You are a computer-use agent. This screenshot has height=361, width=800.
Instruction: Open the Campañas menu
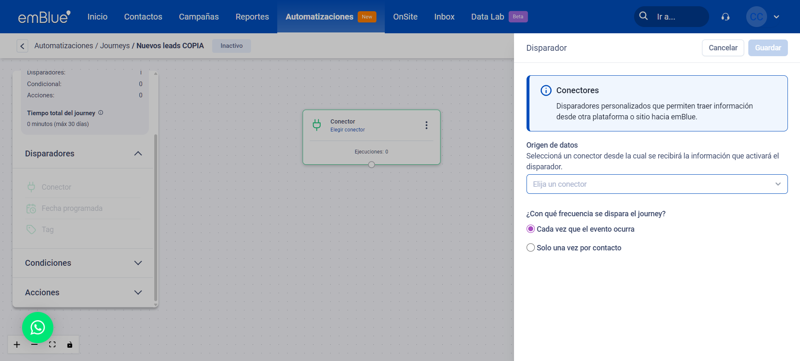tap(198, 17)
